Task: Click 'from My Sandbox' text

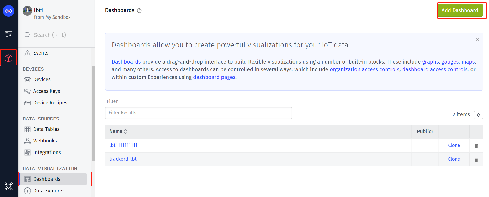Action: point(52,17)
